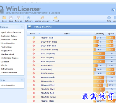This screenshot has height=105, width=116.
Task: Toggle the used icon for FISH64 (White)
Action: pyautogui.click(x=34, y=73)
